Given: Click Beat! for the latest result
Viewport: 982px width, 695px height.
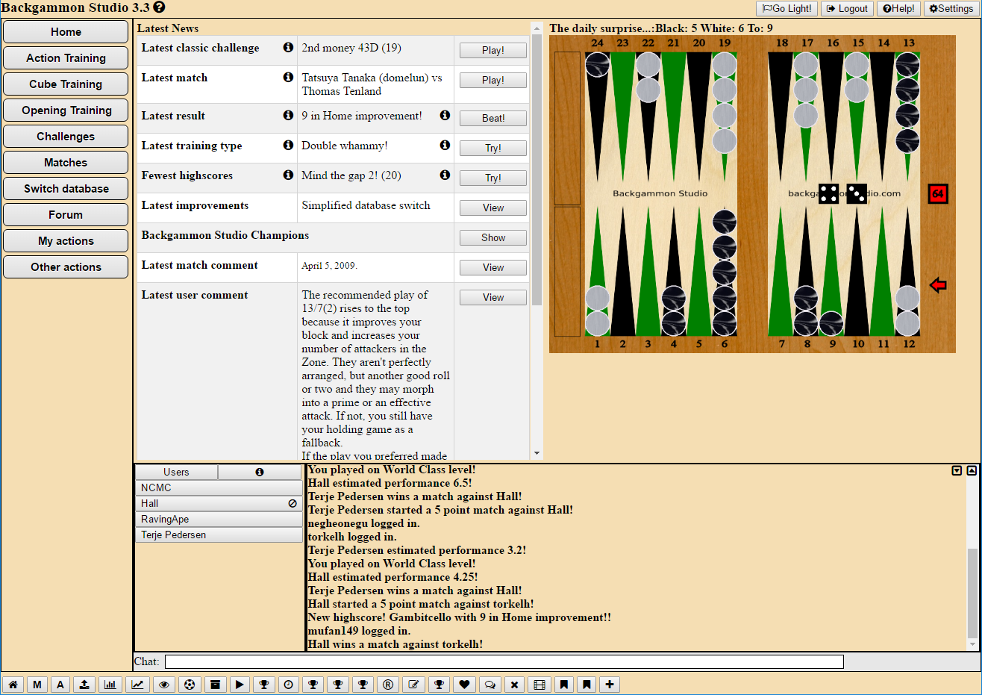Looking at the screenshot, I should point(493,118).
